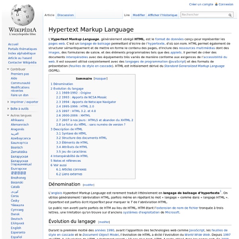Open 3.1 Syntaxe de HTML entry

pos(71,133)
